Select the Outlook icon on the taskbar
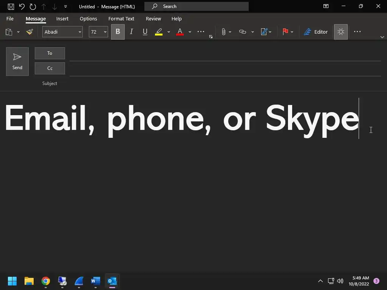This screenshot has width=387, height=290. (x=112, y=281)
